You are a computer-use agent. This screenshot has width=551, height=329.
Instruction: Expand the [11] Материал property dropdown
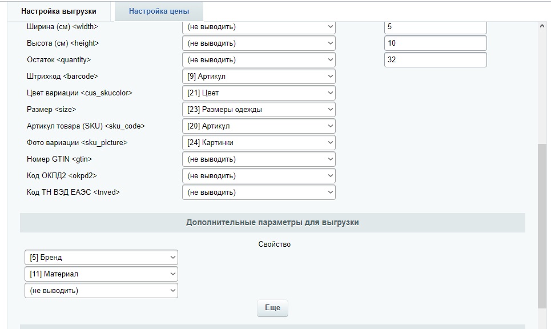pos(101,274)
